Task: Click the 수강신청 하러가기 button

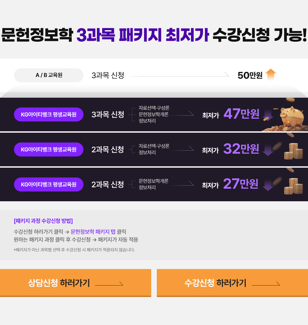Action: coord(232,283)
